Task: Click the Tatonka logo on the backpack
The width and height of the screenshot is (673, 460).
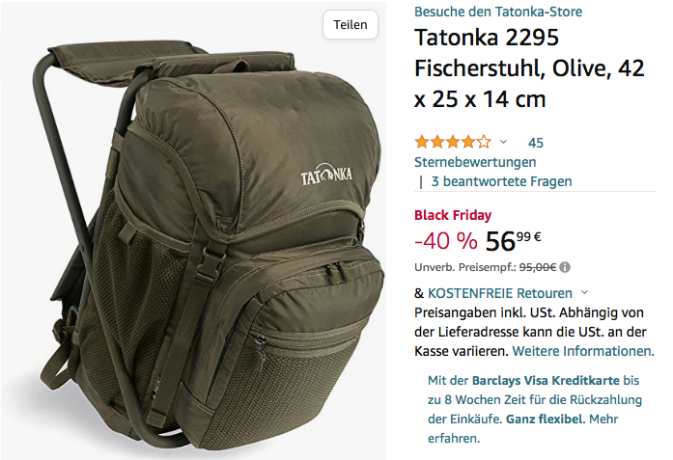Action: (326, 175)
